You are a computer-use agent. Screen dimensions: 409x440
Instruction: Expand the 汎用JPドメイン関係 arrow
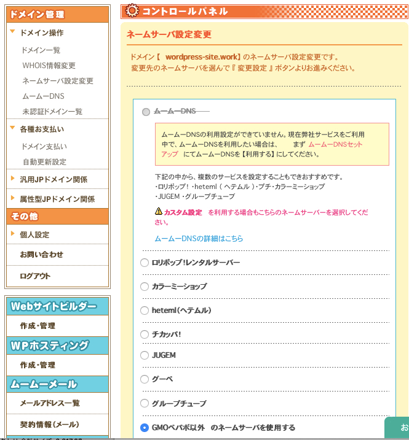coord(12,178)
